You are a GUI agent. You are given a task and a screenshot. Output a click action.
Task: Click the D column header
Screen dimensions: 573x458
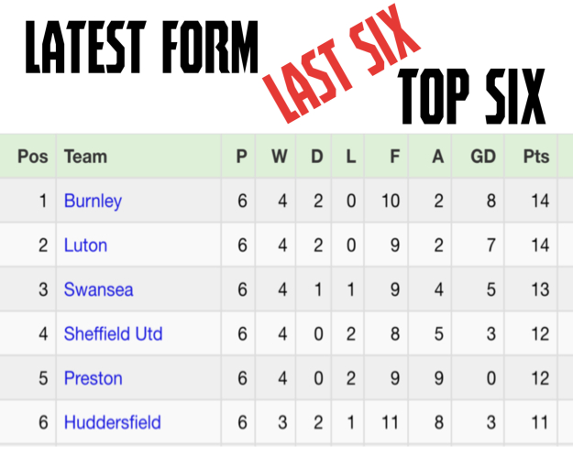point(317,157)
